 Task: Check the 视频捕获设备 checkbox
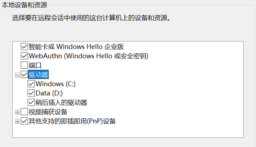point(24,112)
